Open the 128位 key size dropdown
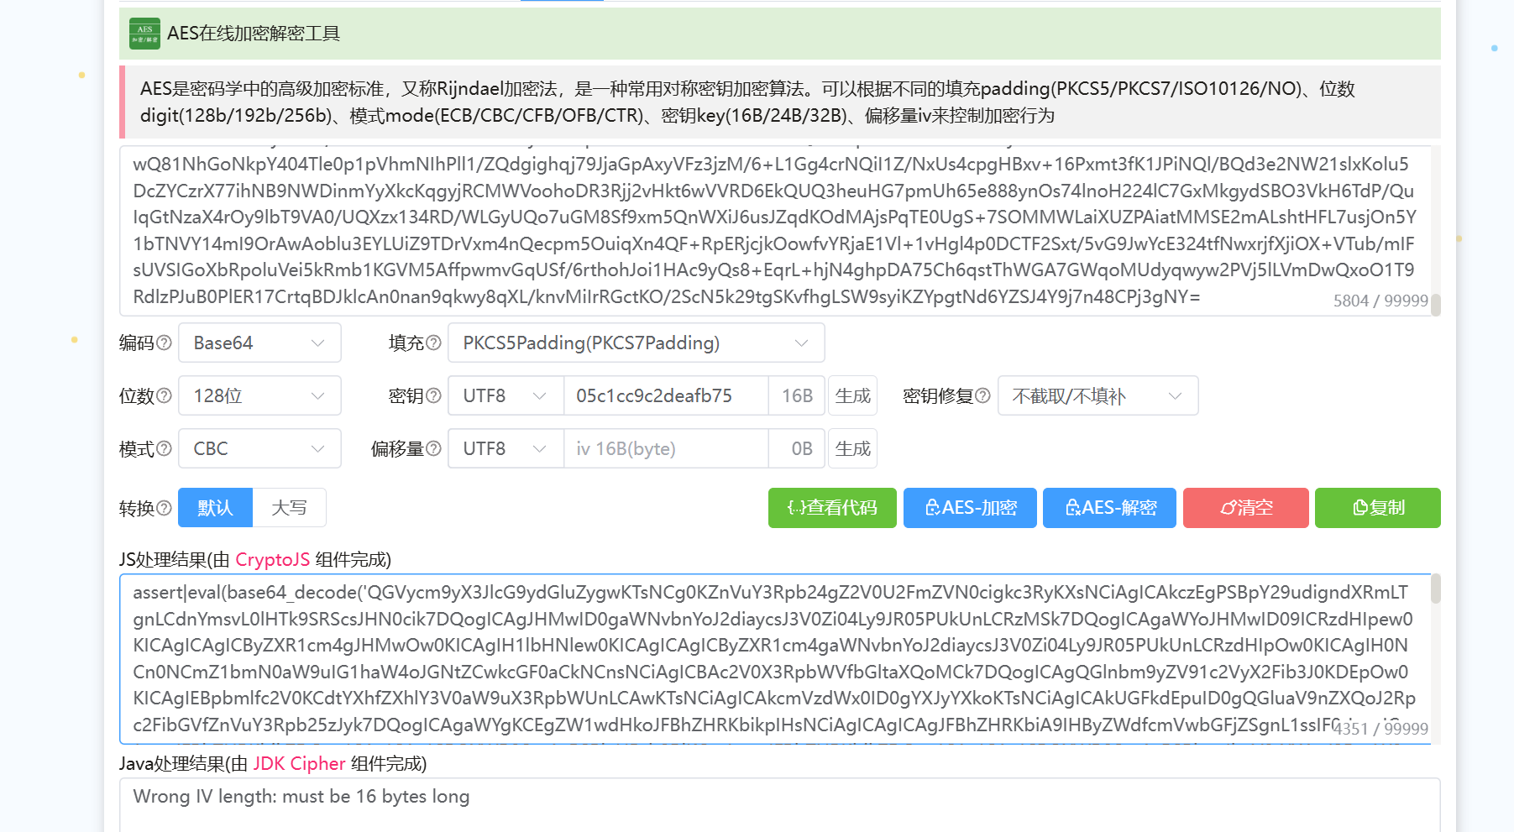 (x=259, y=395)
